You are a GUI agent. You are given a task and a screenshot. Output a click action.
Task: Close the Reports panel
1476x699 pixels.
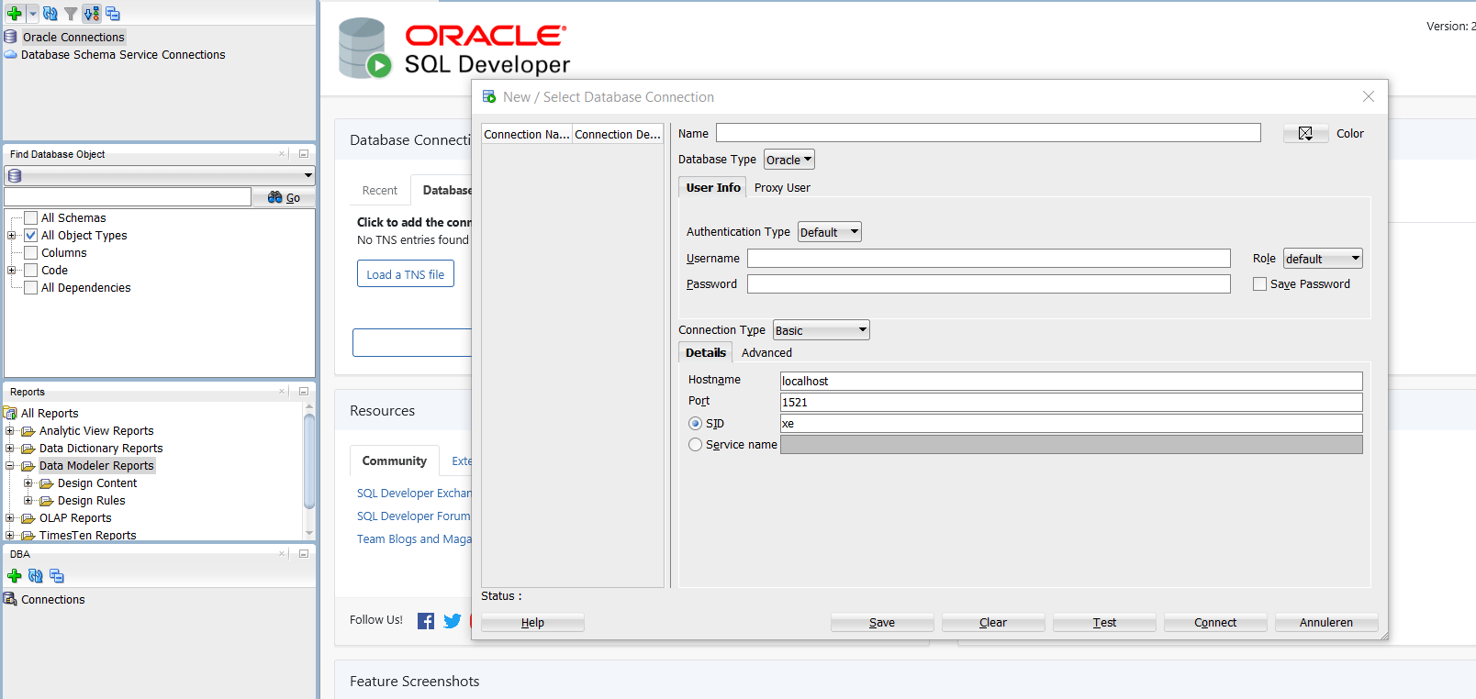point(282,392)
